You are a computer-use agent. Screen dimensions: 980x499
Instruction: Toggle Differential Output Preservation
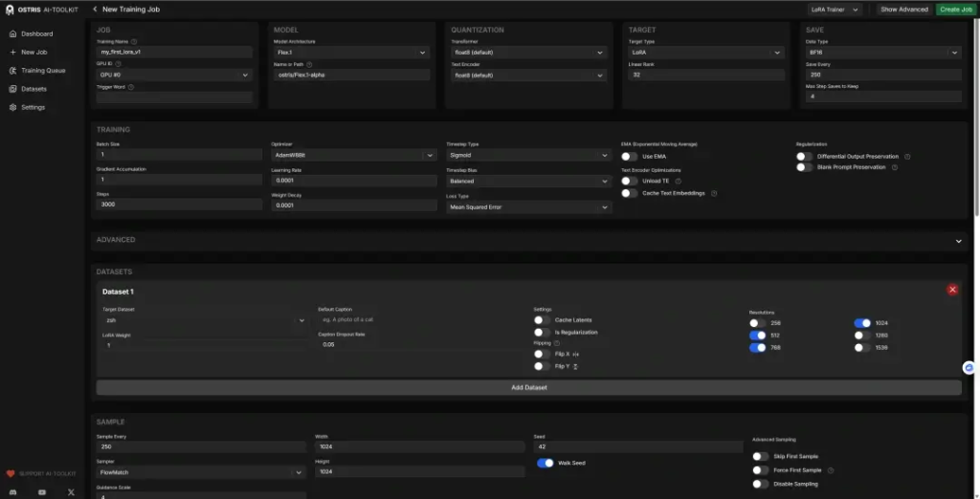click(804, 157)
